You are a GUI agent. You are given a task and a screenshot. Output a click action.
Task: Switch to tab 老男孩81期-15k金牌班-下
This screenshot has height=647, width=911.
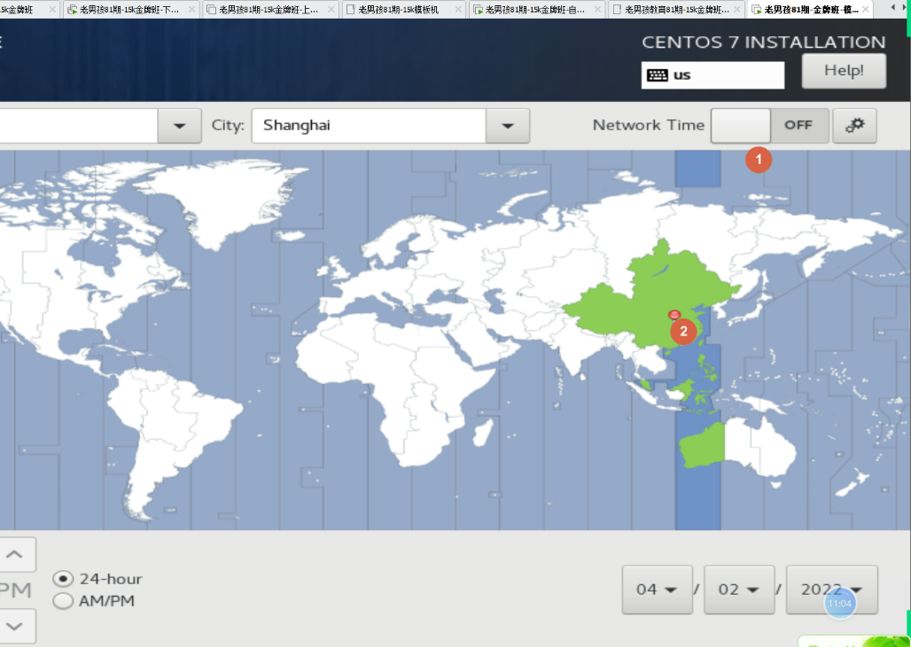129,9
